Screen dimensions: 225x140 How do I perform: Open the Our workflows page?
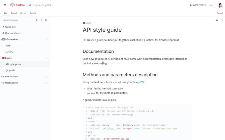[13, 33]
